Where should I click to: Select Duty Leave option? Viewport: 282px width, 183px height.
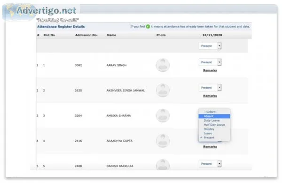(x=214, y=120)
